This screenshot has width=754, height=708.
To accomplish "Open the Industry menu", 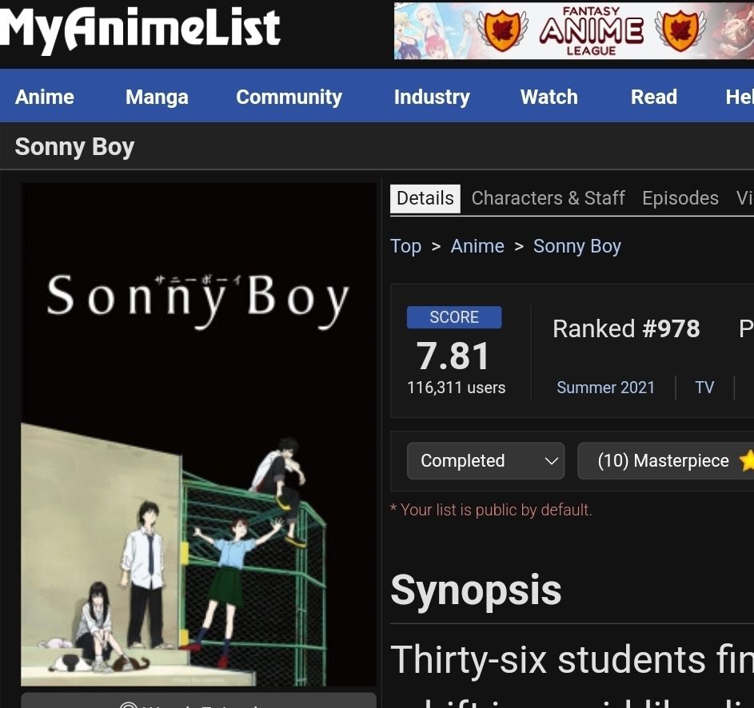I will pyautogui.click(x=432, y=97).
